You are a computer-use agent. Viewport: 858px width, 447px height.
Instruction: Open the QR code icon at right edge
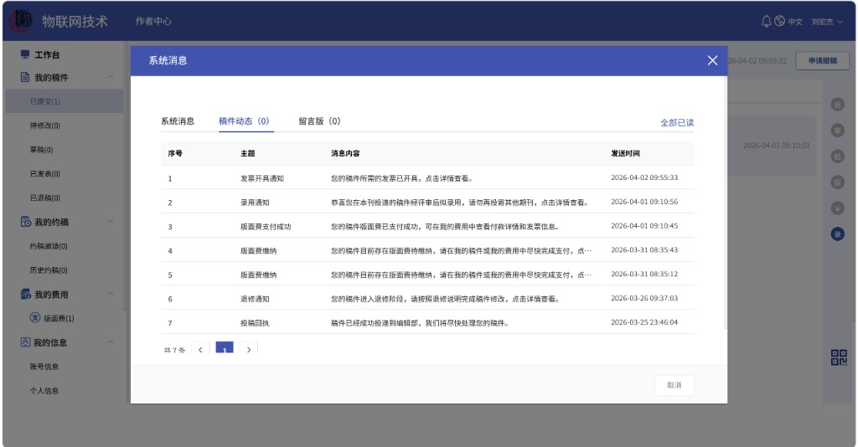(x=838, y=357)
